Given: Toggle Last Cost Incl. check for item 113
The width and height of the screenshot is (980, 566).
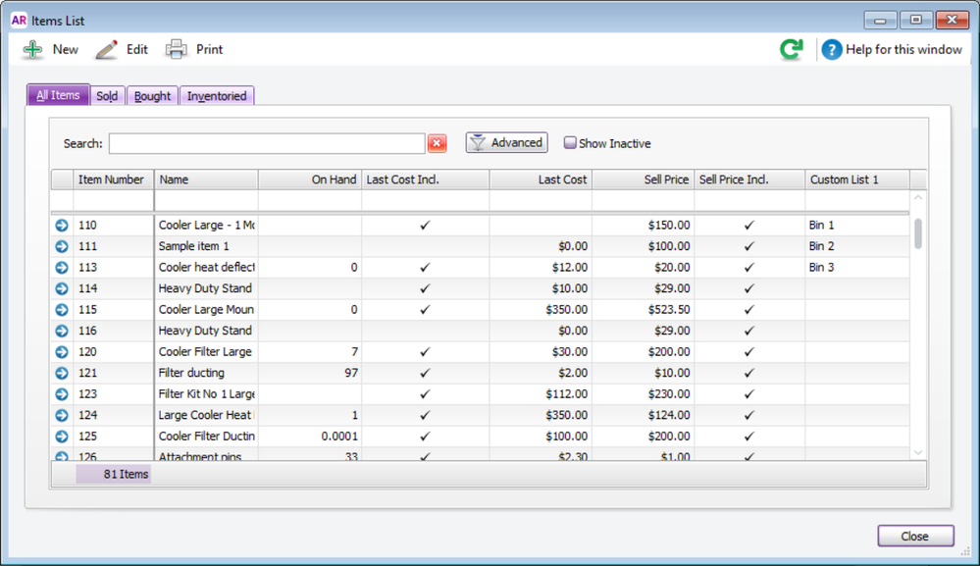Looking at the screenshot, I should [425, 268].
